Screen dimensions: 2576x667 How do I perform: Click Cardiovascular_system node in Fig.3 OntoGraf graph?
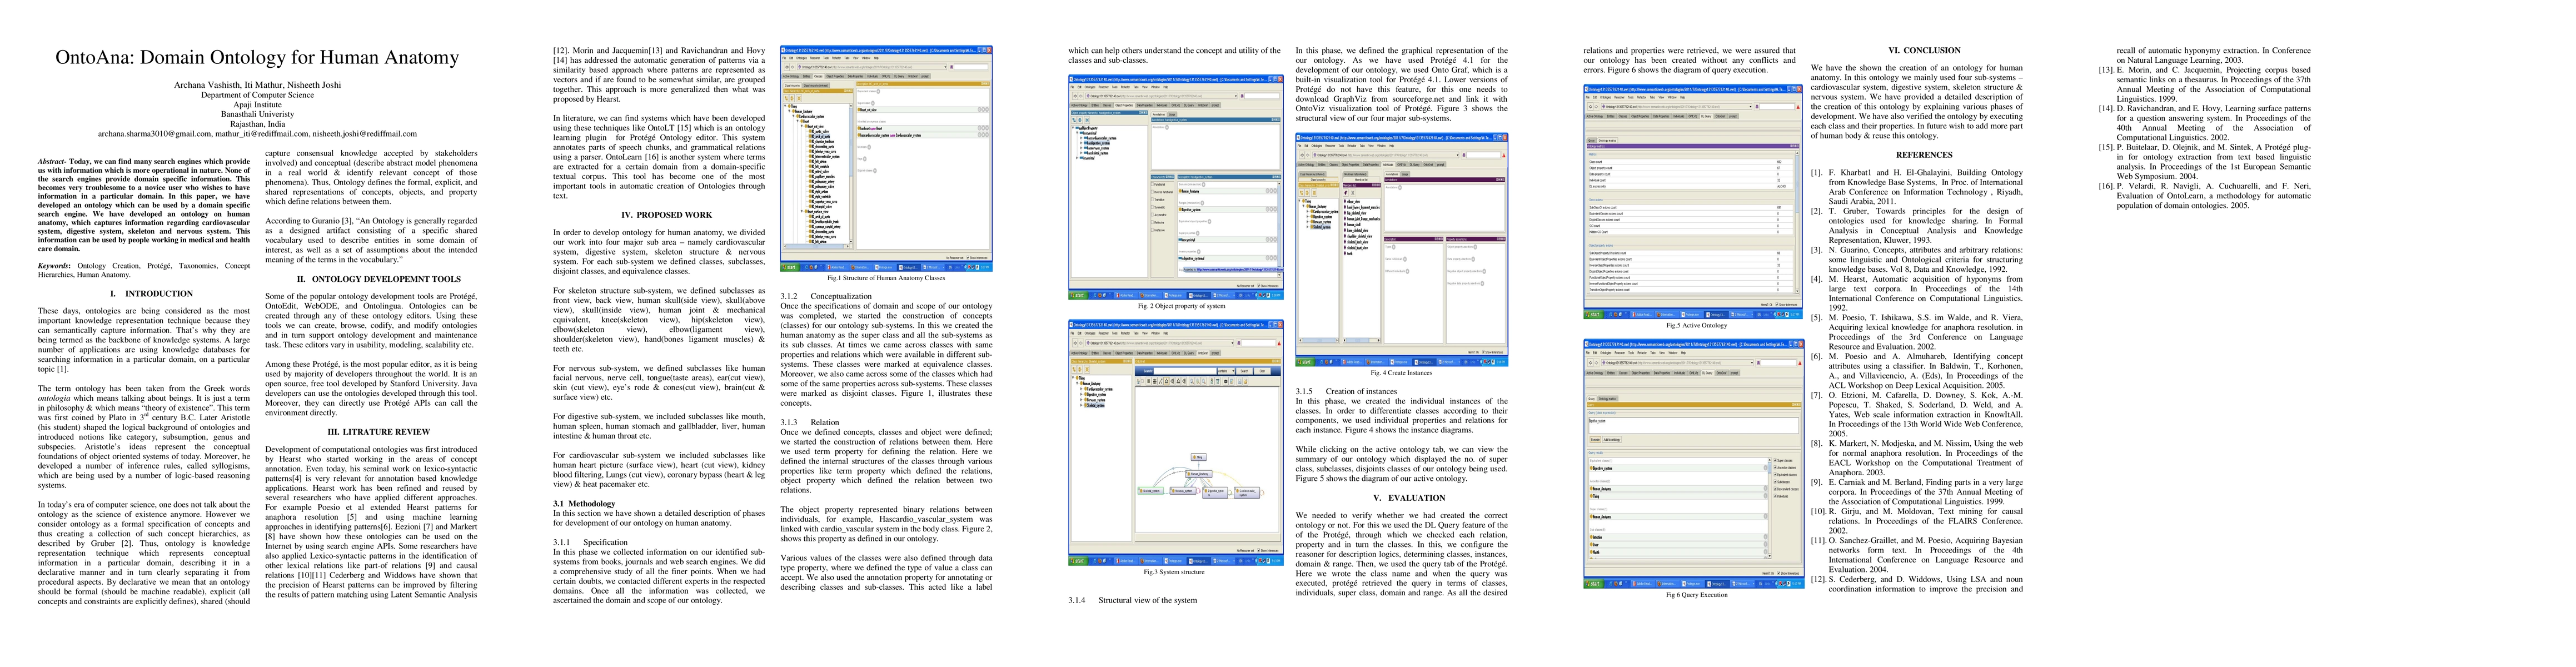(x=1247, y=492)
